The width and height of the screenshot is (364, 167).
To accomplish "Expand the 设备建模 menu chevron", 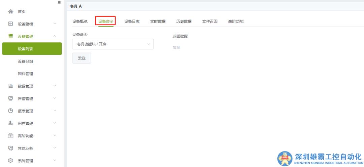I will coord(55,24).
